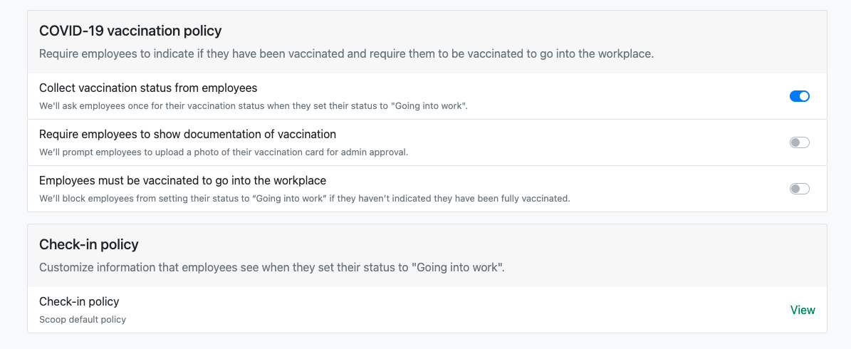This screenshot has height=349, width=851.
Task: Click description starting "Require employees to indicate"
Action: click(346, 54)
